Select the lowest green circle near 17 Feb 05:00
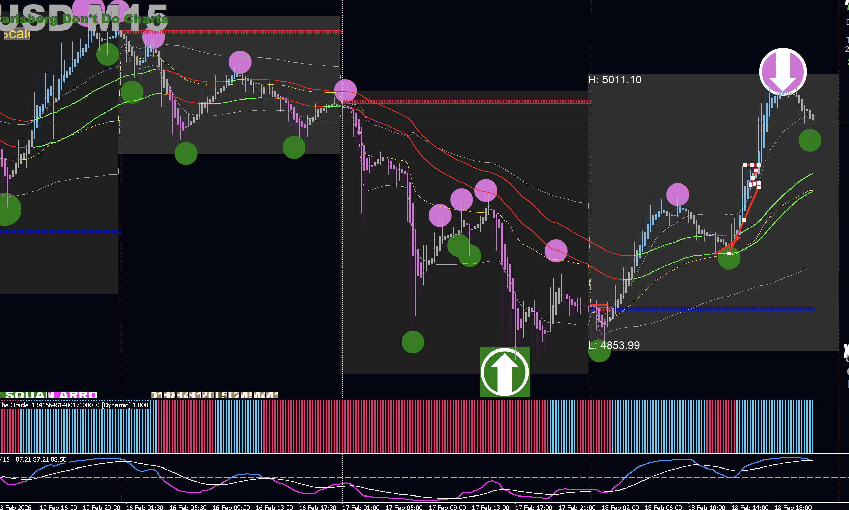This screenshot has height=510, width=849. (x=412, y=342)
